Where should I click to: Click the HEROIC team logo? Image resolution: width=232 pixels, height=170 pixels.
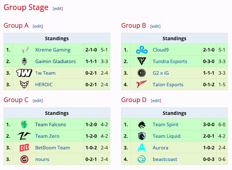(24, 85)
